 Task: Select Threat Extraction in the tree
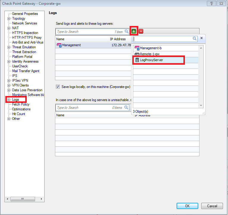(x=24, y=52)
